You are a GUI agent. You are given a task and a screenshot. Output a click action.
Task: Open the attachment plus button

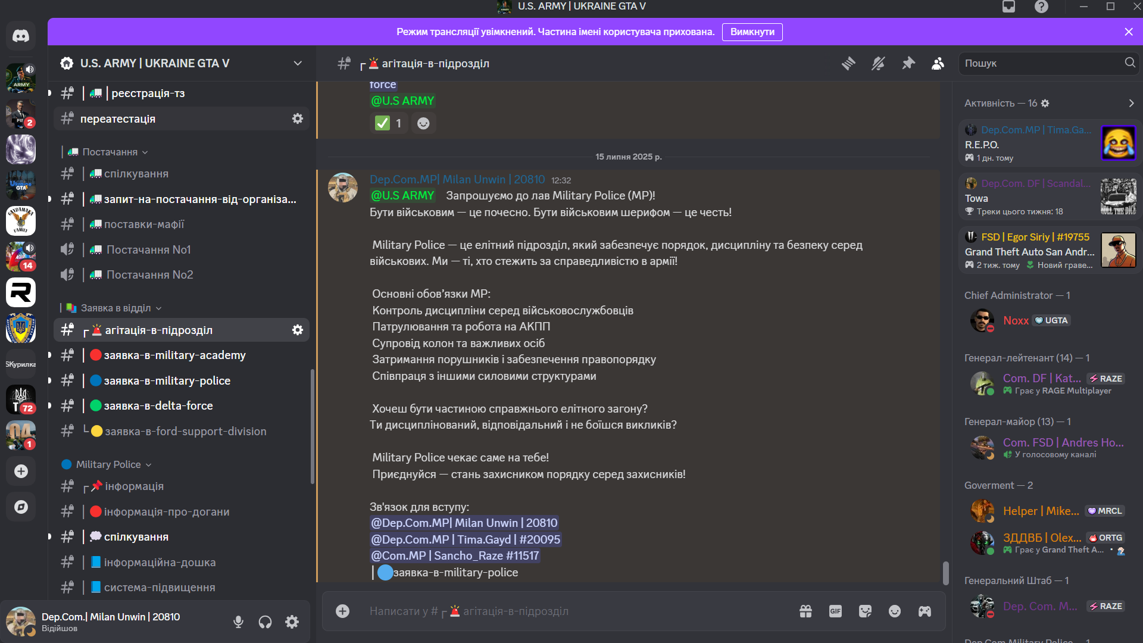(342, 611)
